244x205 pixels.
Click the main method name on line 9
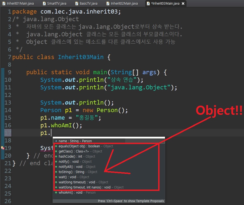[x=100, y=72]
